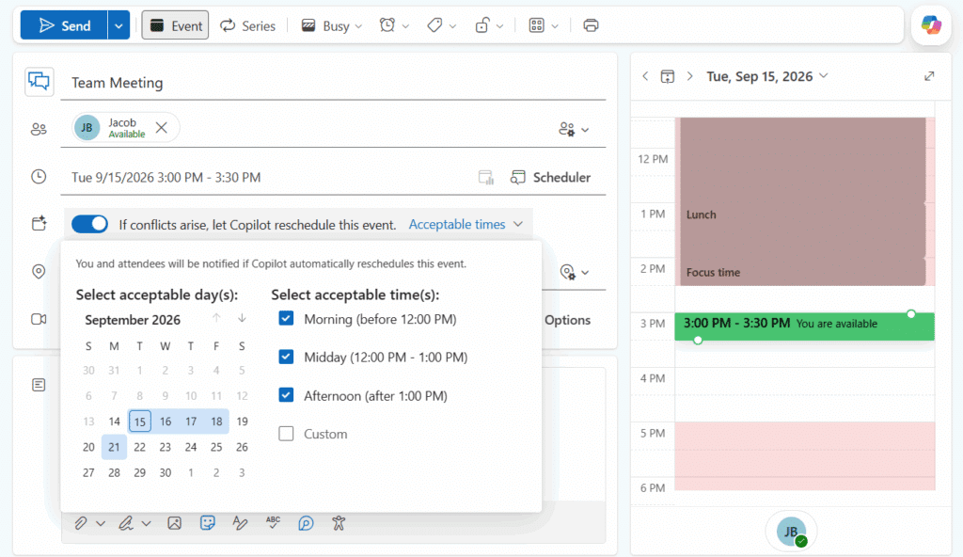
Task: Click the 3:00 PM - 3:30 PM event block
Action: click(805, 326)
